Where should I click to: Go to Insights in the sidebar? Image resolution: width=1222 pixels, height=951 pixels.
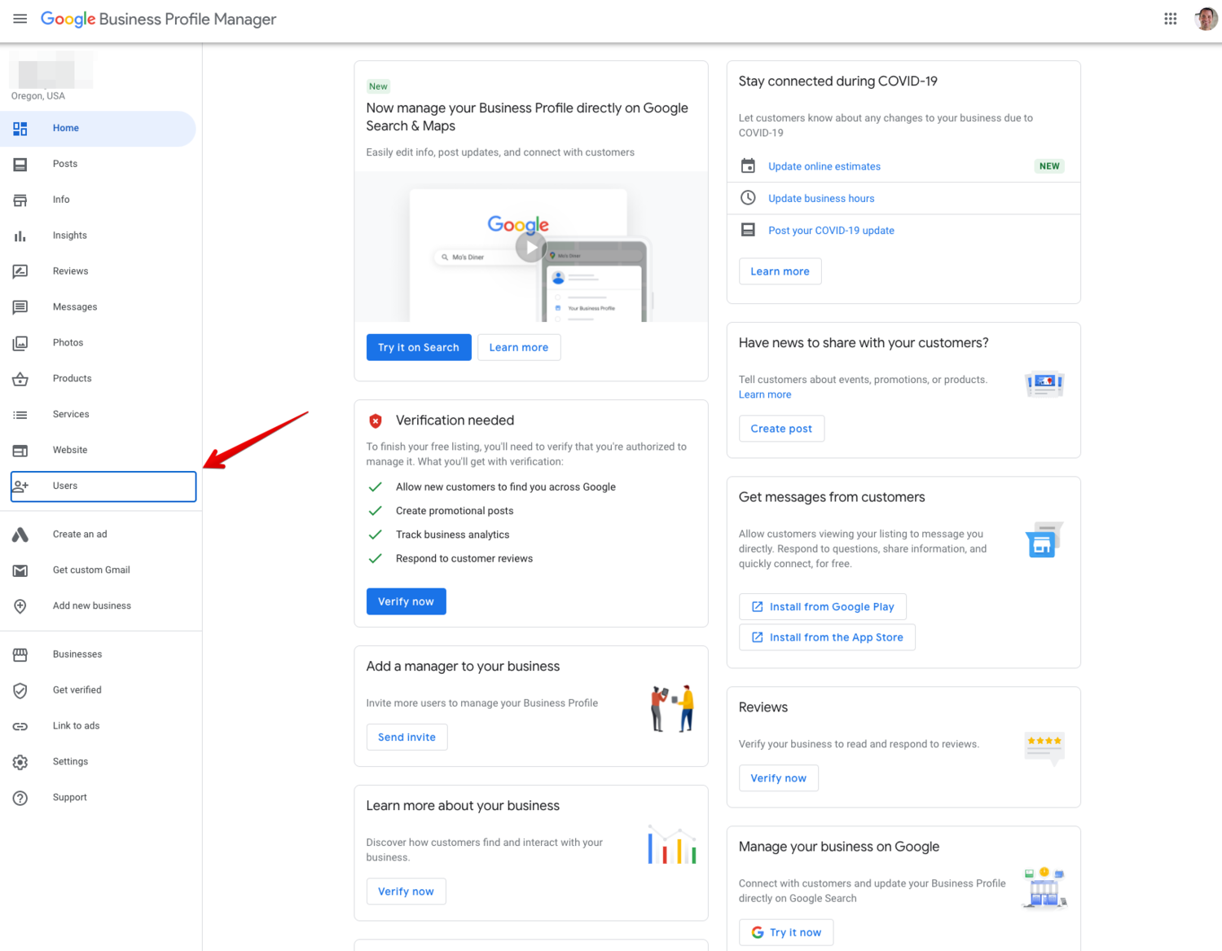(x=98, y=236)
